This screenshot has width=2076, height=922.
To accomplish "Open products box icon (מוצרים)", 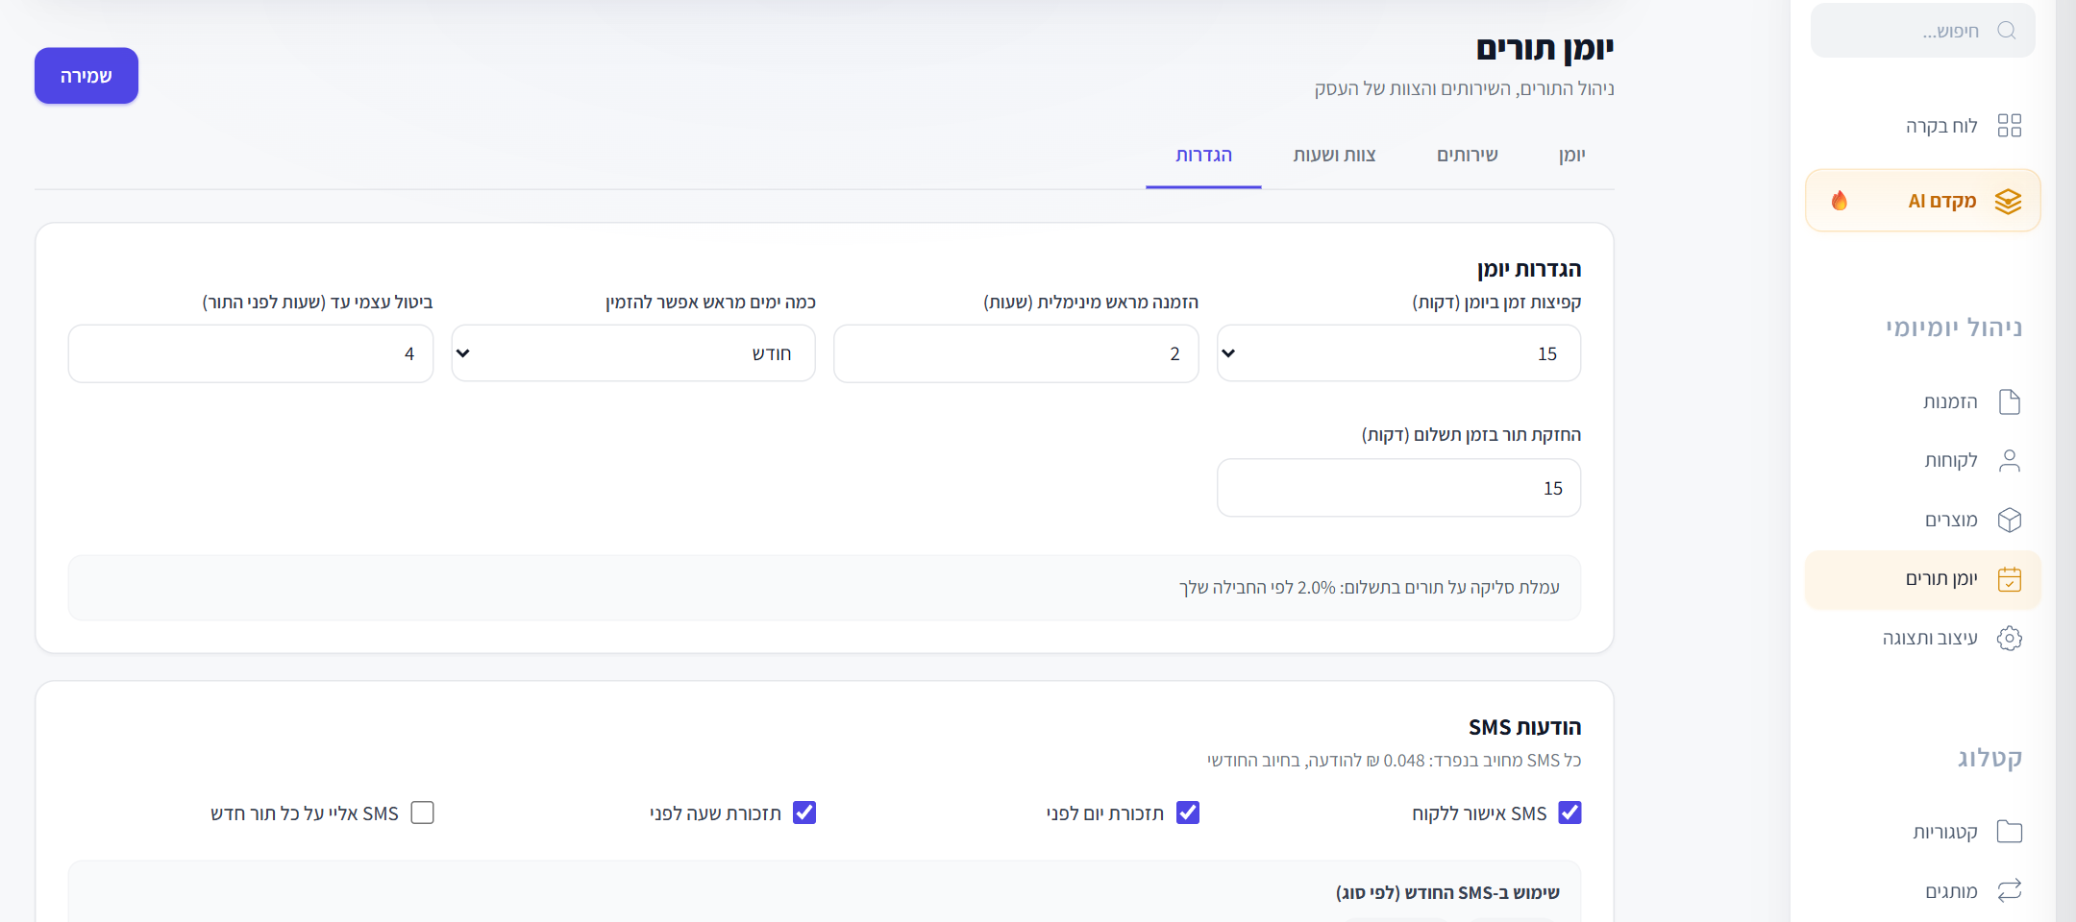I will (x=2010, y=521).
